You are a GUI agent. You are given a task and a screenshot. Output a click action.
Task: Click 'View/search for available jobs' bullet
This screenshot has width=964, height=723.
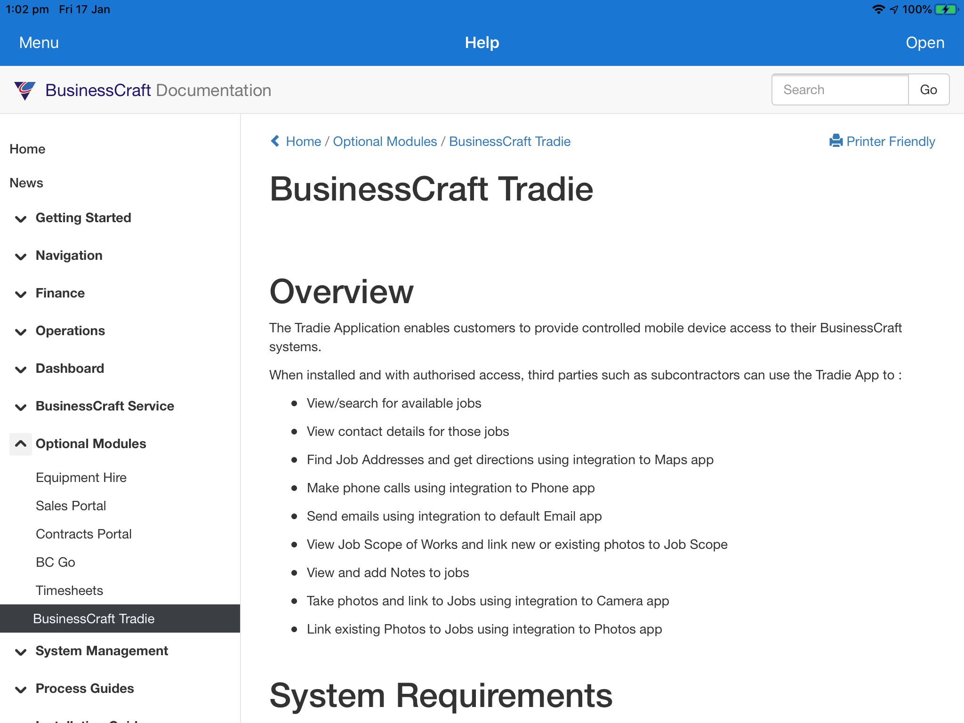[x=394, y=403]
